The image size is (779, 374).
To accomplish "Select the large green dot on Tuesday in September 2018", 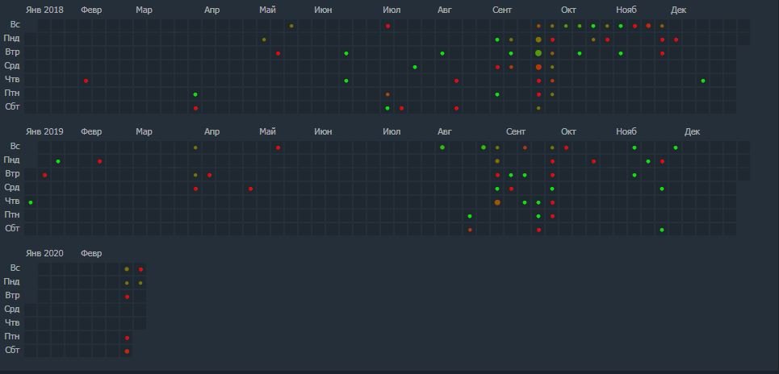I will click(x=538, y=53).
